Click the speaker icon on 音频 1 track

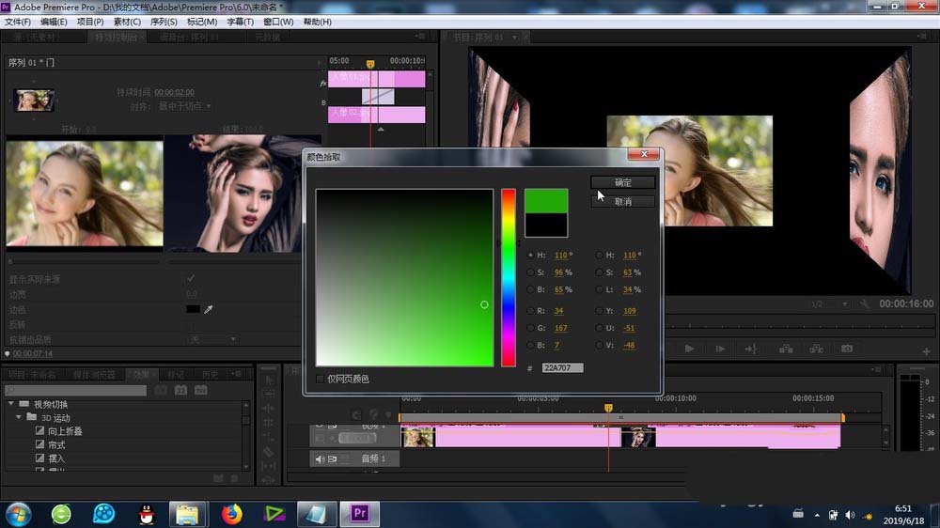[x=320, y=458]
